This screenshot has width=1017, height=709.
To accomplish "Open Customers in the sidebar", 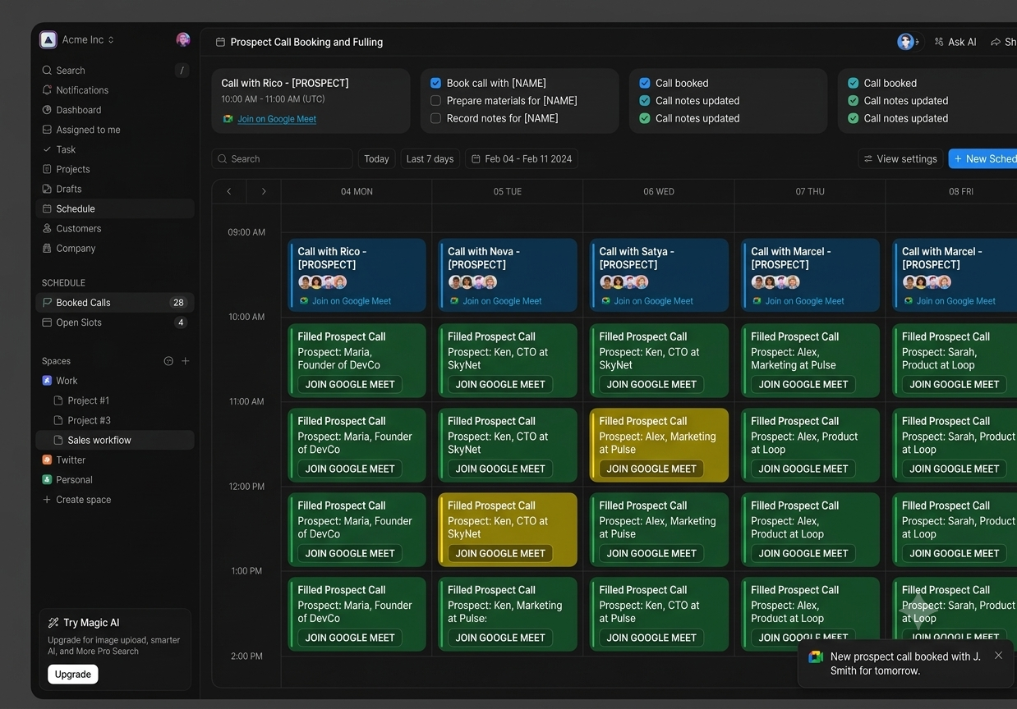I will [x=115, y=228].
